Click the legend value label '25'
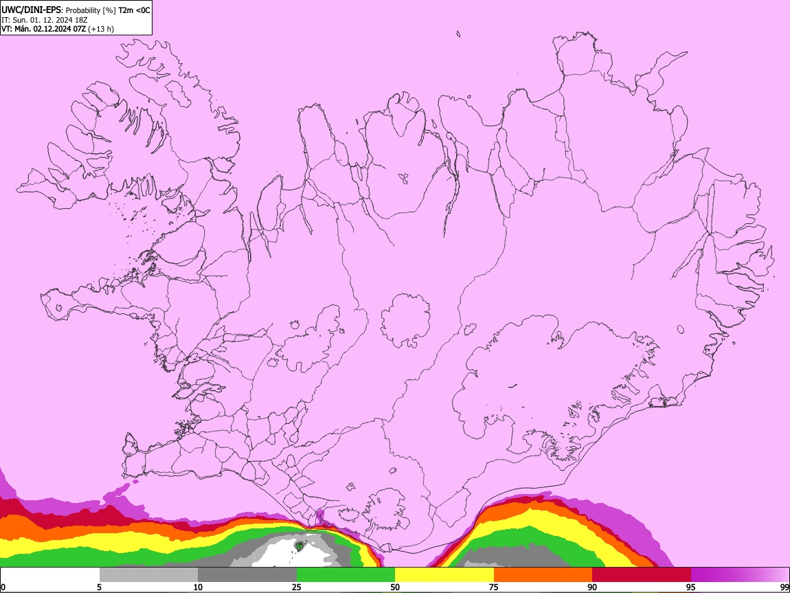The width and height of the screenshot is (790, 593). [296, 587]
